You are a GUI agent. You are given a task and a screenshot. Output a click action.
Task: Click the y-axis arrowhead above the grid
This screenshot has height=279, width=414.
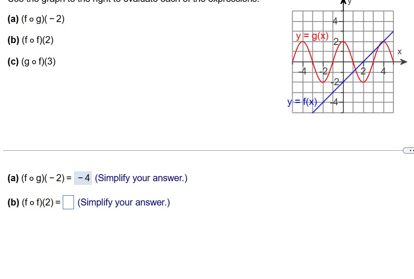[343, 2]
